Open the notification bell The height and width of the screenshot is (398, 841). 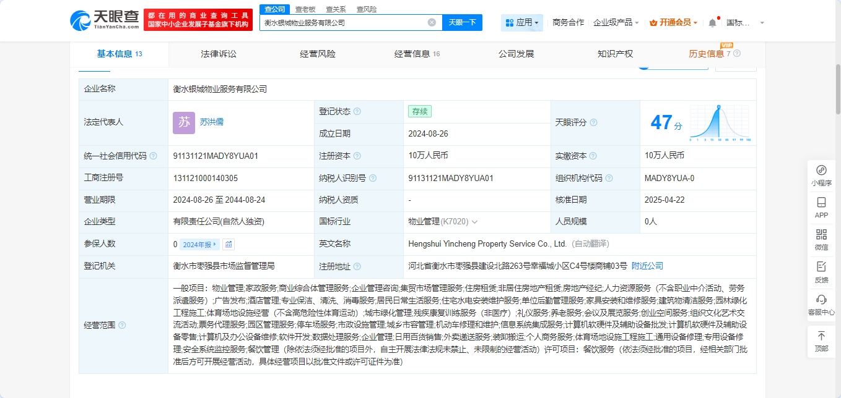[712, 23]
